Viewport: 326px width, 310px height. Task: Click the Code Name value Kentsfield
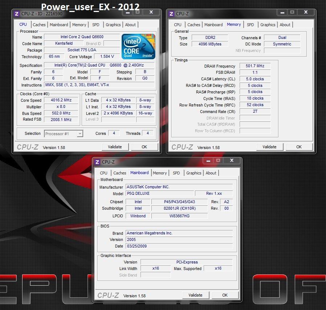[64, 43]
